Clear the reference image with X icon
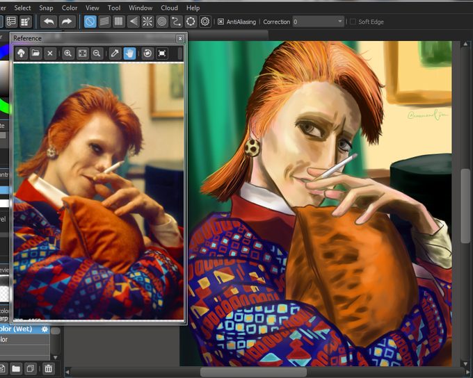The image size is (473, 378). 50,54
